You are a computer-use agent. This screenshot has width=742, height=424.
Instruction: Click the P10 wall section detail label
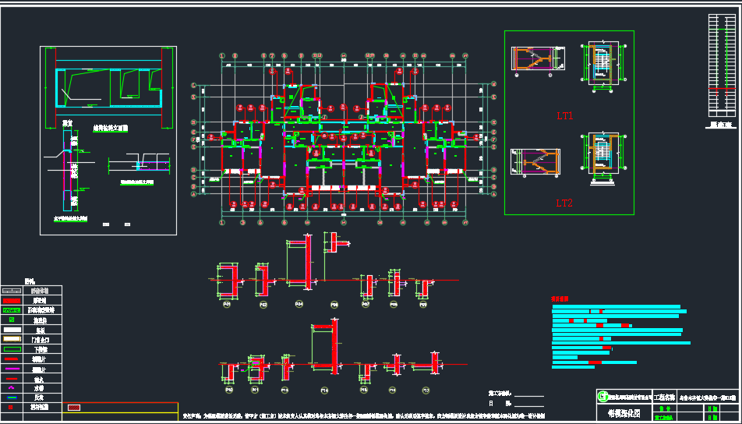coord(229,390)
